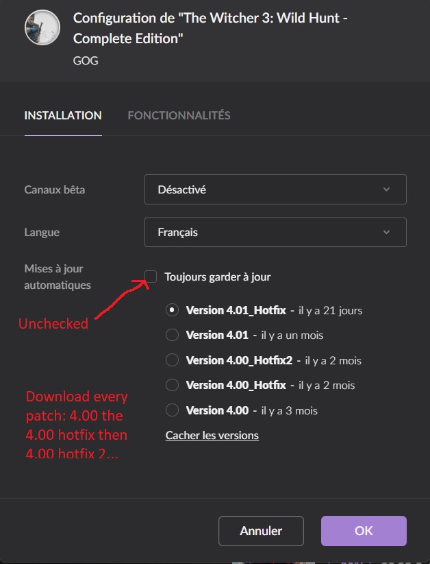Image resolution: width=430 pixels, height=564 pixels.
Task: Click the Cacher les versions link
Action: point(212,435)
